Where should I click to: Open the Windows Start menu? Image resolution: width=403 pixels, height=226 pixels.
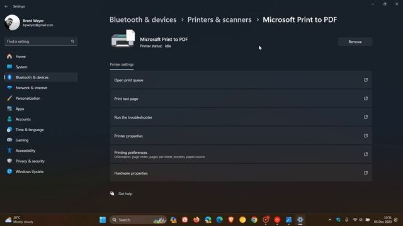click(103, 220)
